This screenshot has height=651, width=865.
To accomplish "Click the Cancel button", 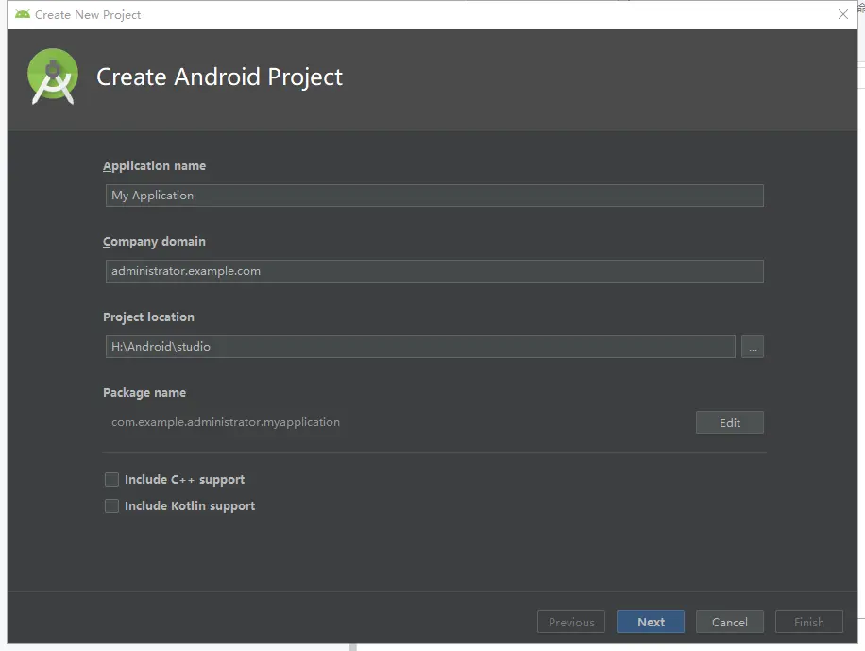I will [x=730, y=622].
